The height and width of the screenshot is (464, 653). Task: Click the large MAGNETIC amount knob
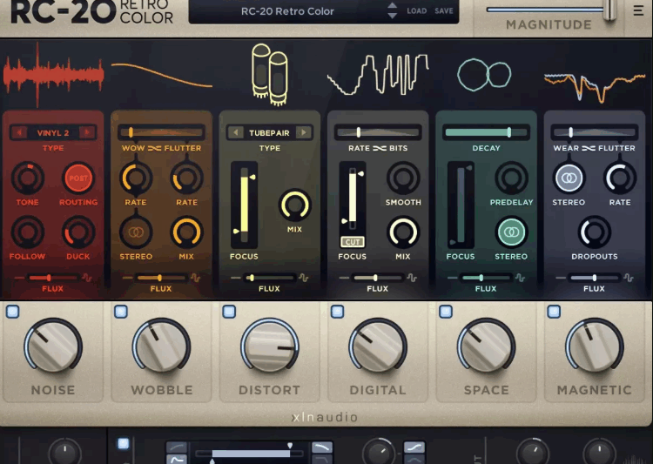(x=595, y=346)
